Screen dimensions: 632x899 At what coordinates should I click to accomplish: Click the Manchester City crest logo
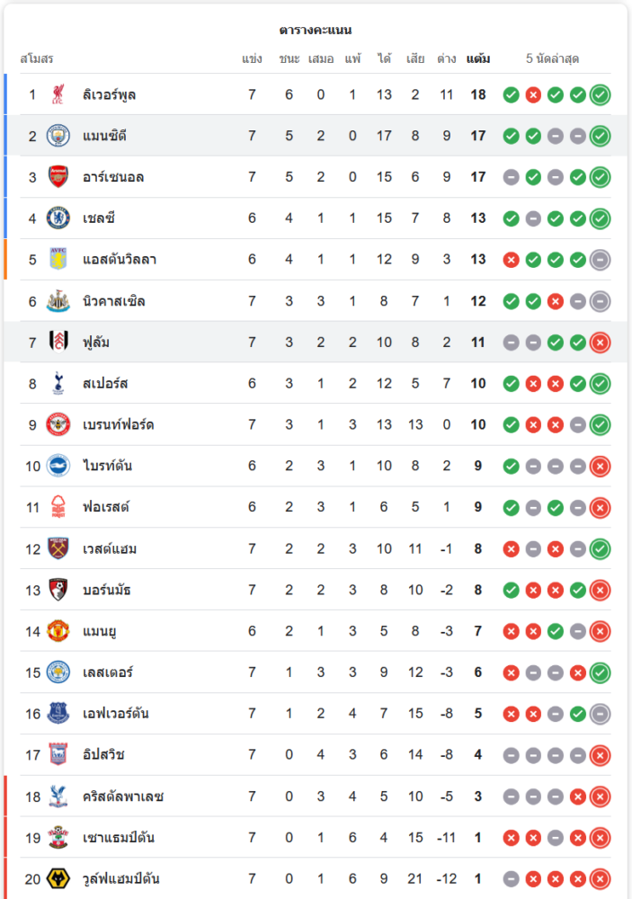tap(58, 136)
